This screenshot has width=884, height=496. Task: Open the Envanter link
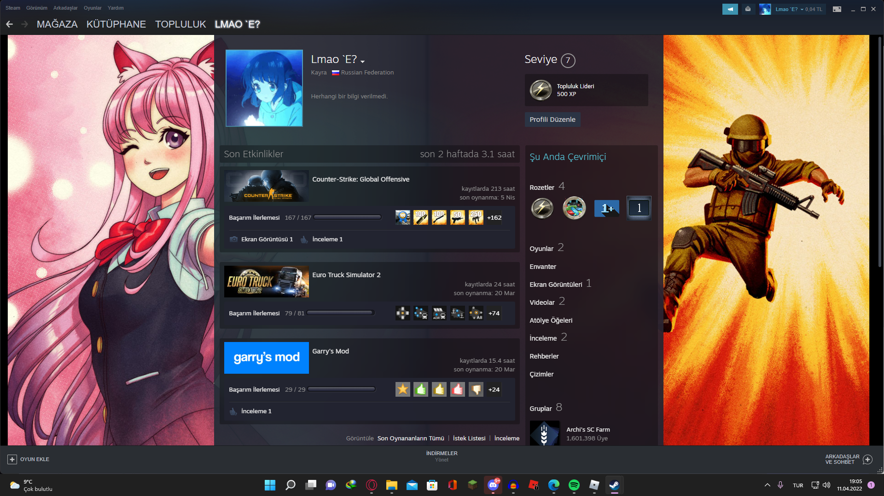(543, 267)
